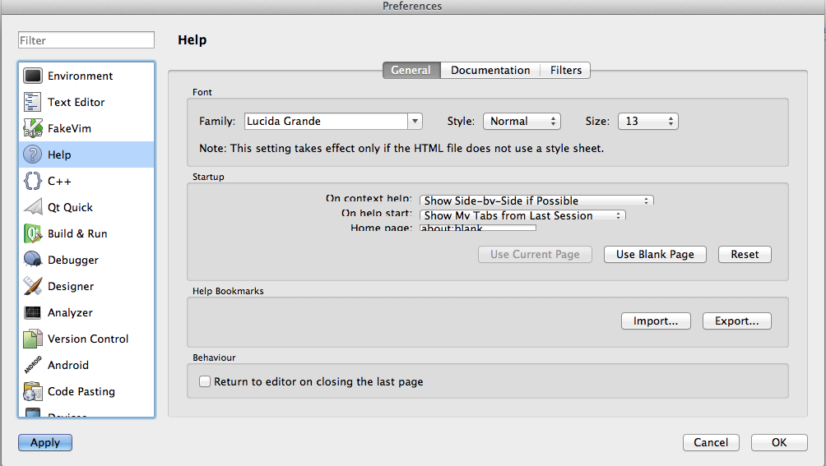Image resolution: width=826 pixels, height=466 pixels.
Task: Select the Version Control icon
Action: tap(33, 339)
